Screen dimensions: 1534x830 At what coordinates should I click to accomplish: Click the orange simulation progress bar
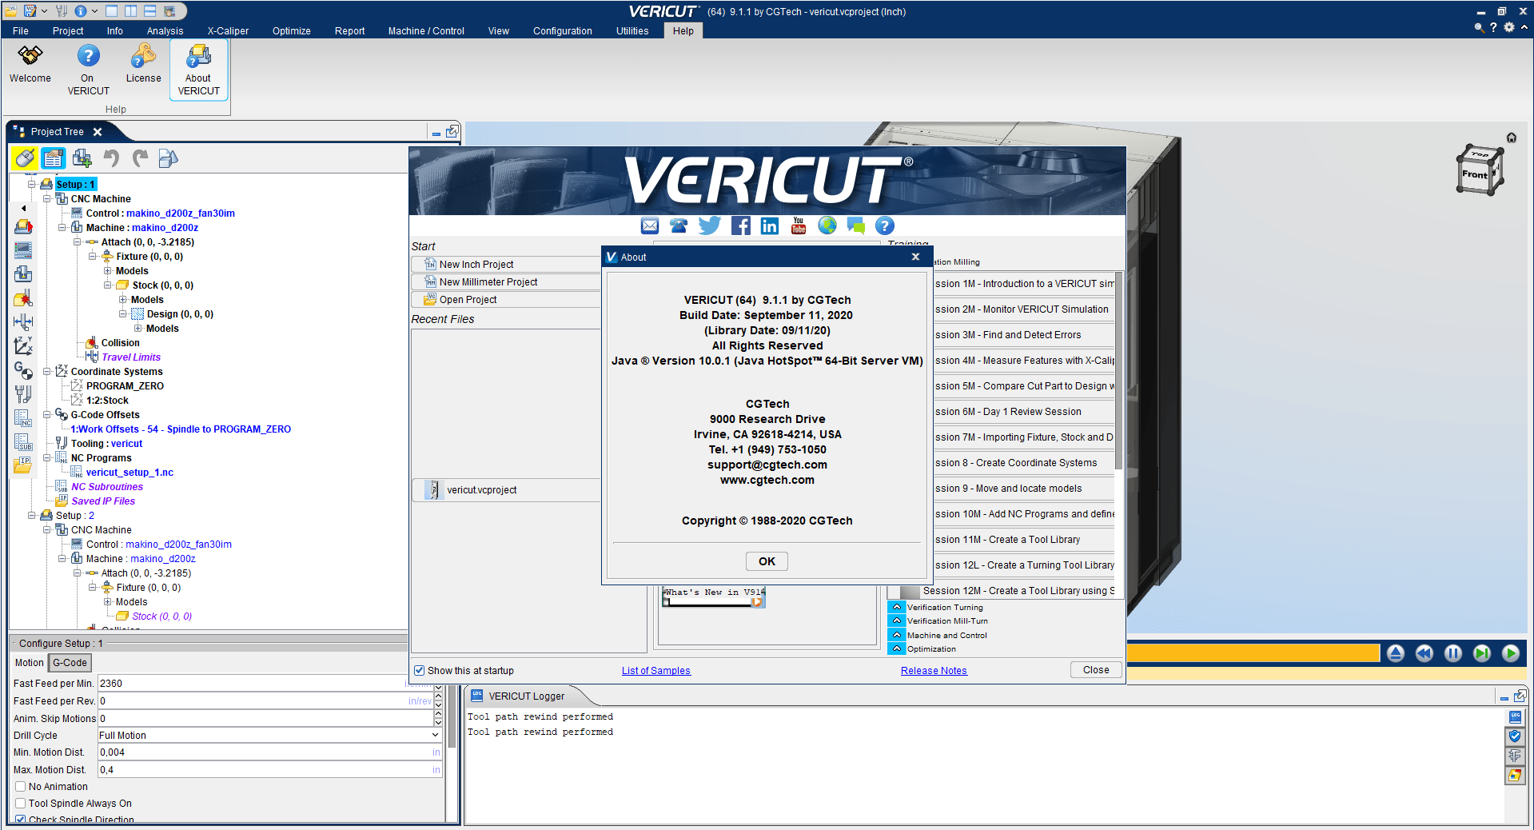[x=1253, y=653]
